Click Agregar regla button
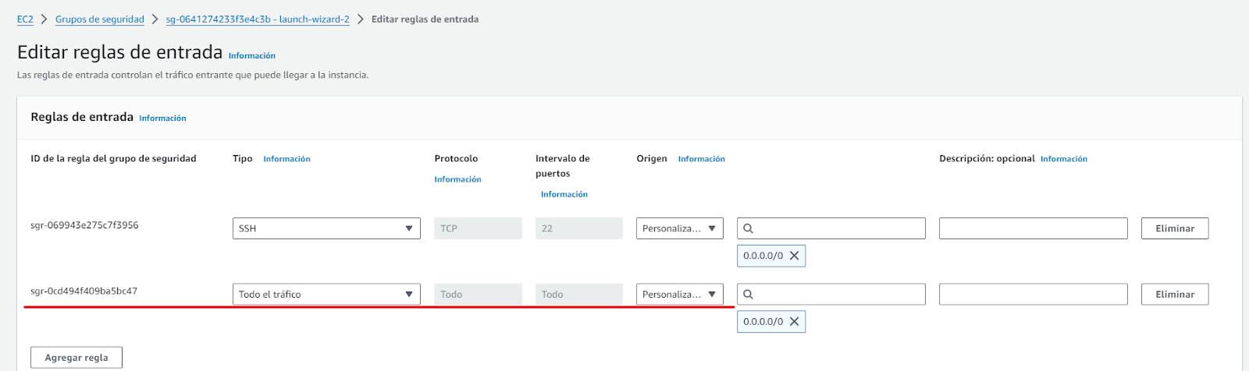This screenshot has height=371, width=1249. [77, 358]
